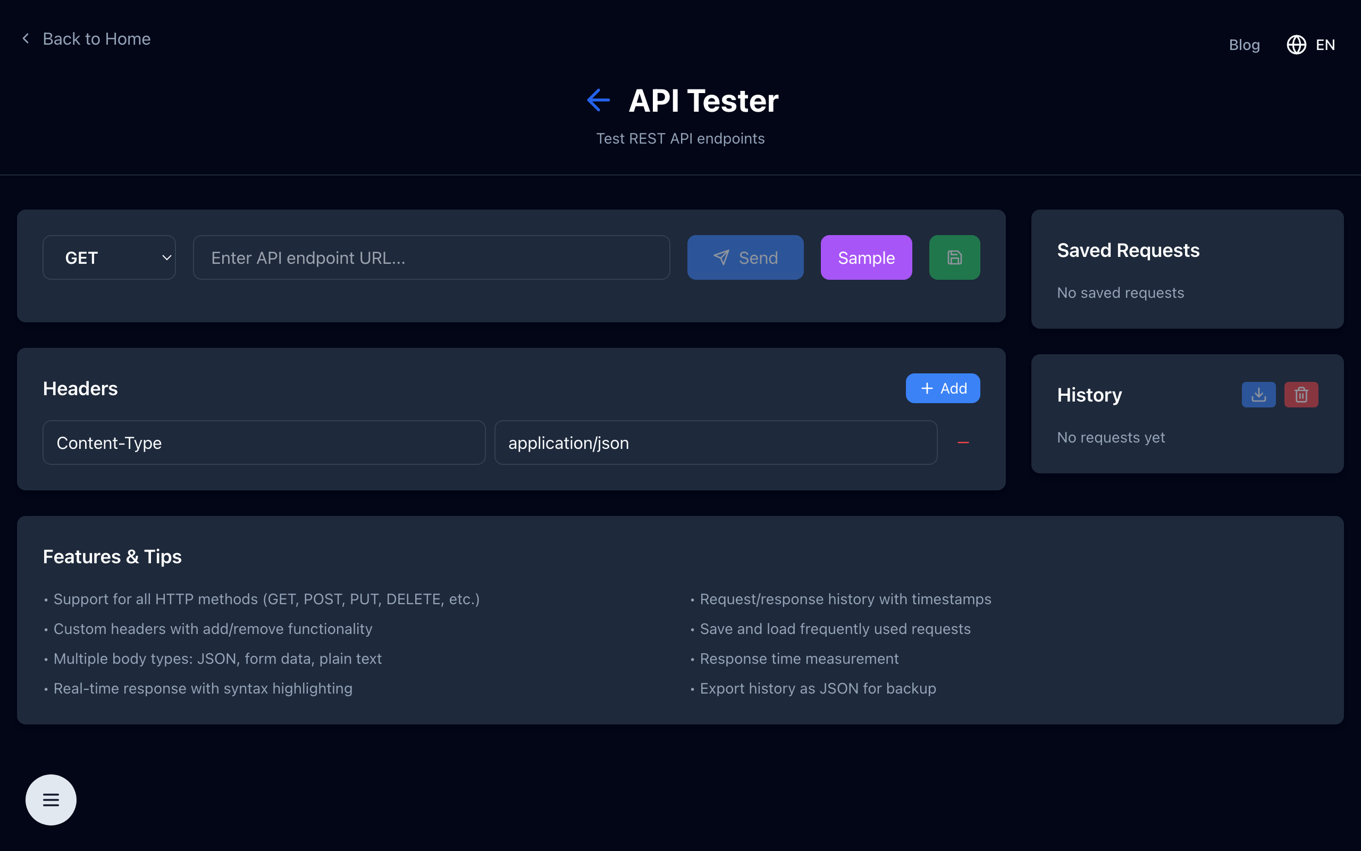Clear history using the red trash icon
This screenshot has height=851, width=1361.
[x=1301, y=395]
